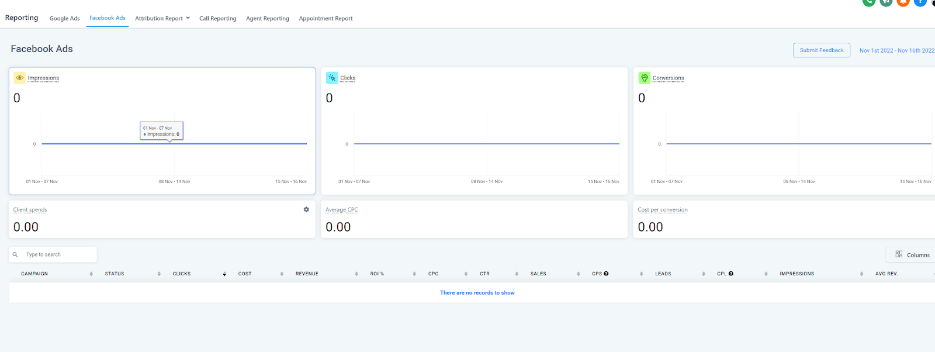
Task: Click the CAMPAIGN column header
Action: [x=34, y=274]
